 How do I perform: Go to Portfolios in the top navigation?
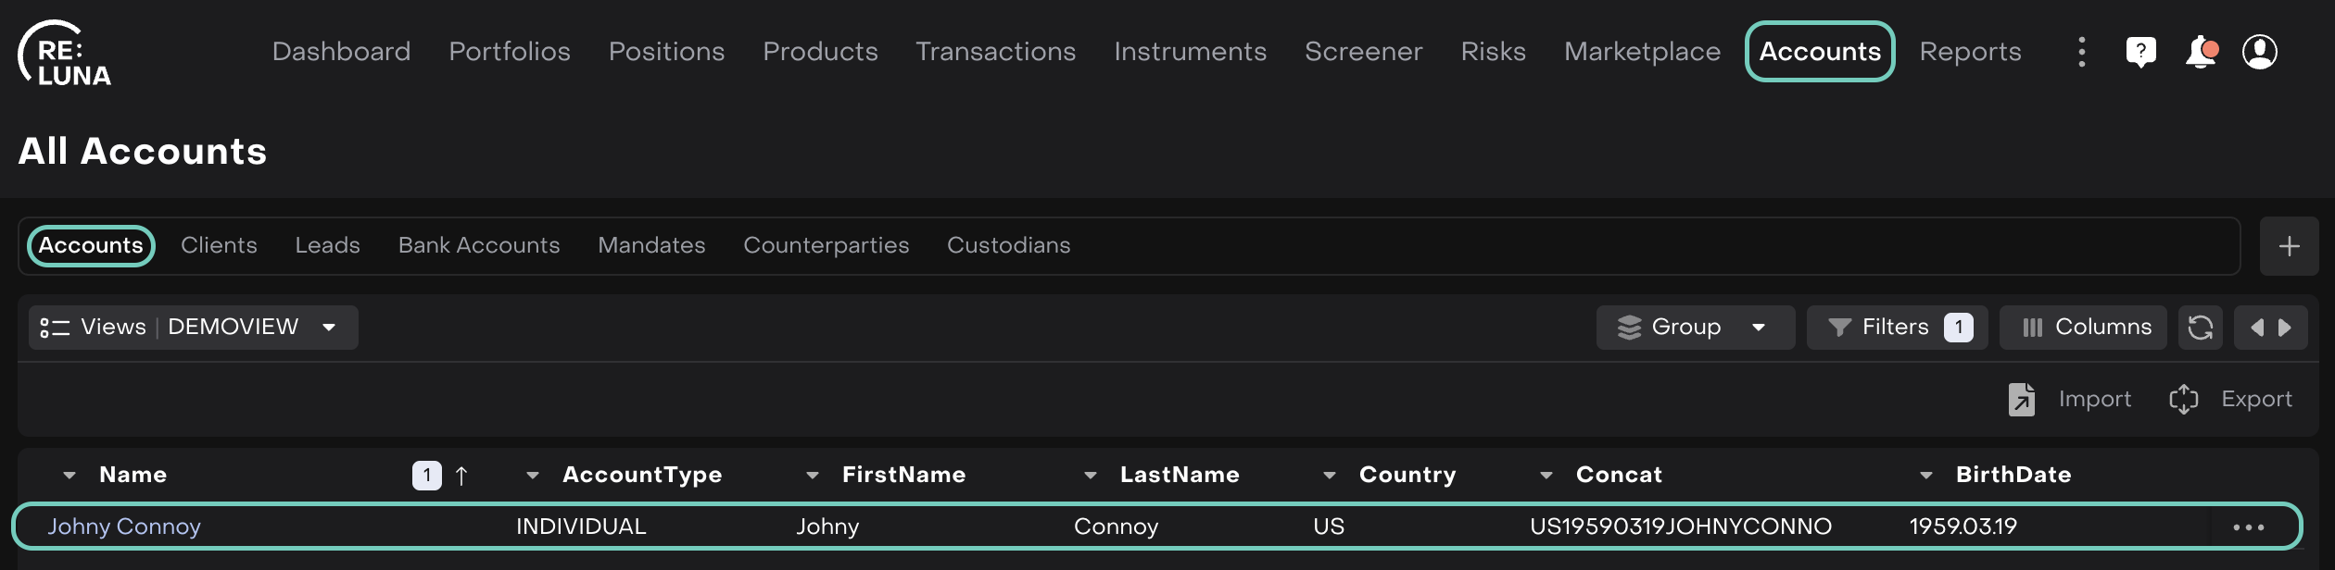(509, 52)
